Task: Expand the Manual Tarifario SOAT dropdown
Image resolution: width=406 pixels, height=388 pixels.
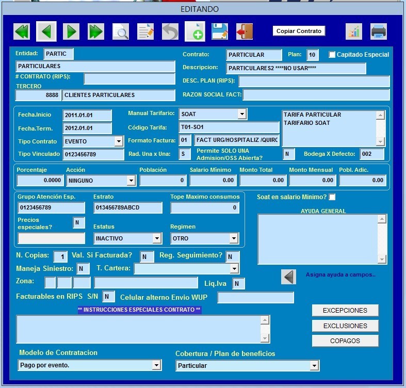Action: click(x=242, y=114)
